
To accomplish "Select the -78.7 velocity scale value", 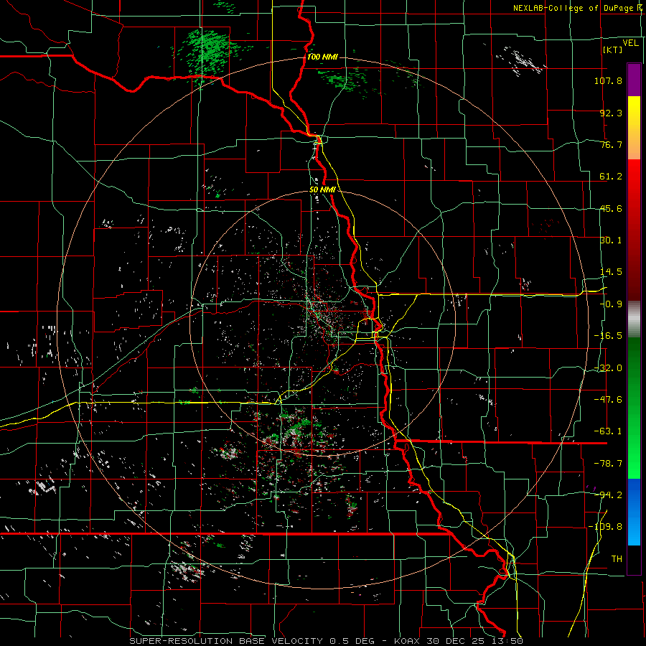I will (x=608, y=464).
